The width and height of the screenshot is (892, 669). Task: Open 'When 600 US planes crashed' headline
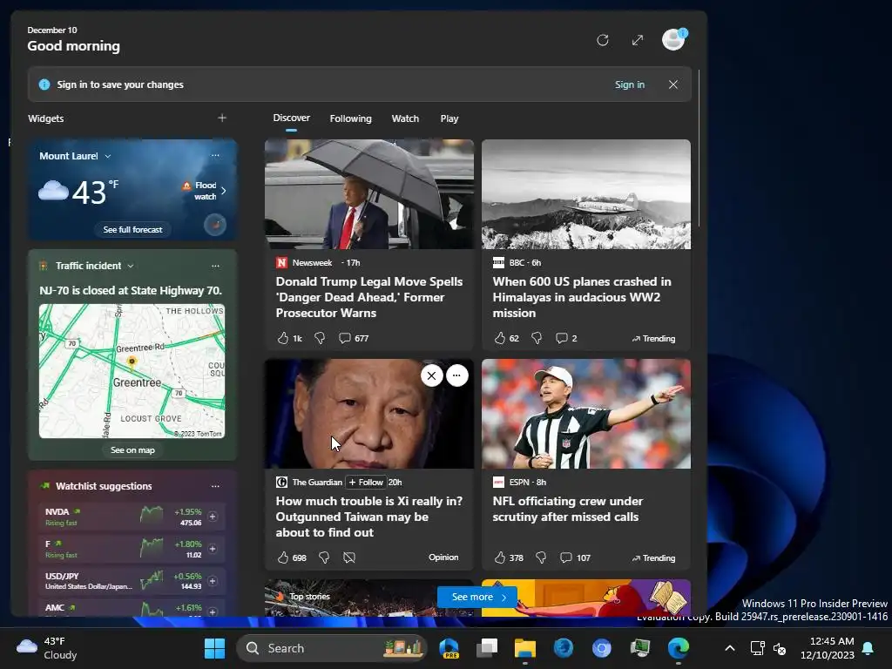click(581, 297)
